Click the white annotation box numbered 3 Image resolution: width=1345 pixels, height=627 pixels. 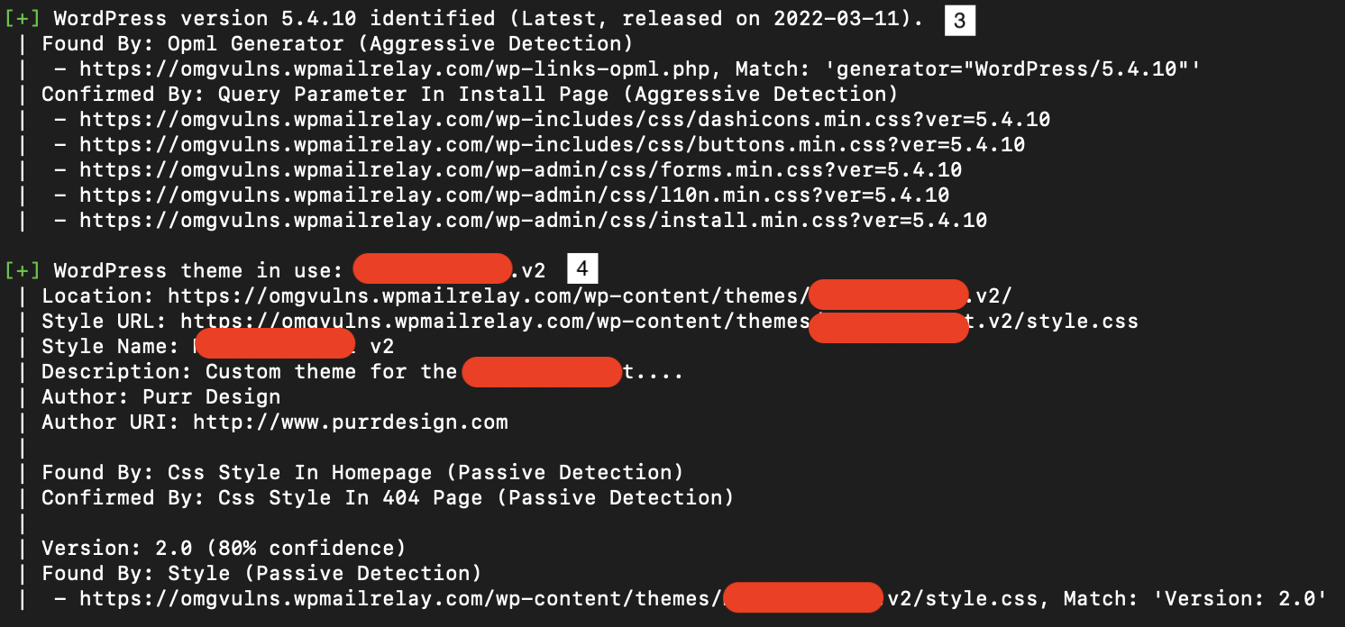(x=959, y=21)
